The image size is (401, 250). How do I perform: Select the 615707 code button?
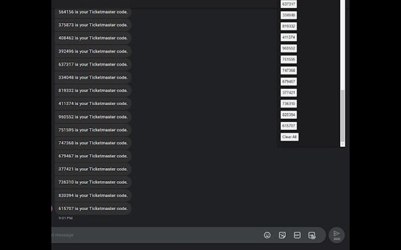tap(289, 126)
